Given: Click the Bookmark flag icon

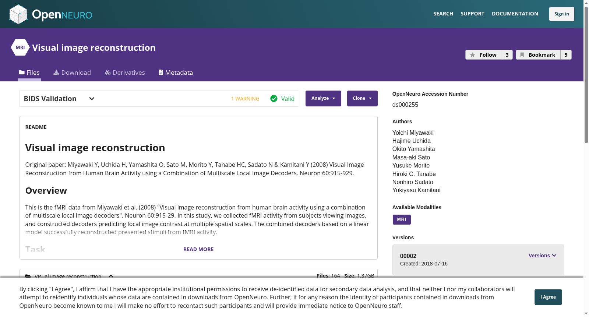Looking at the screenshot, I should [522, 55].
